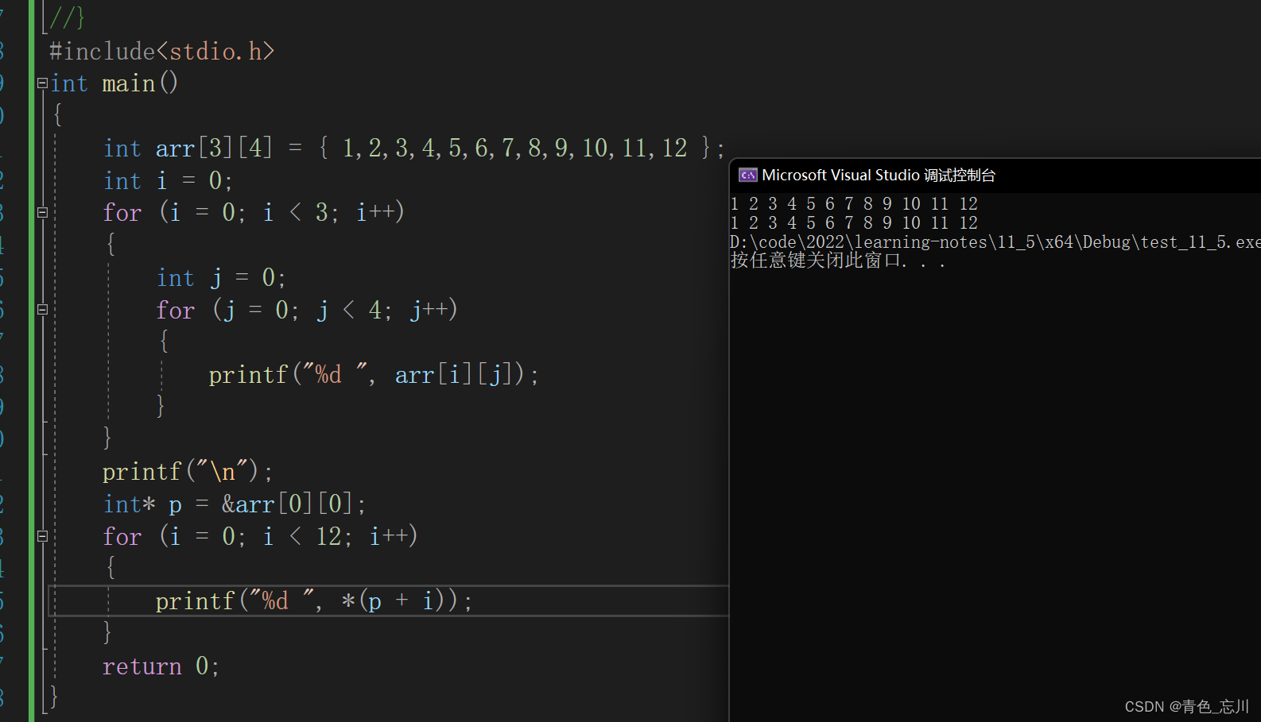Click the printf("\n") statement

(188, 472)
